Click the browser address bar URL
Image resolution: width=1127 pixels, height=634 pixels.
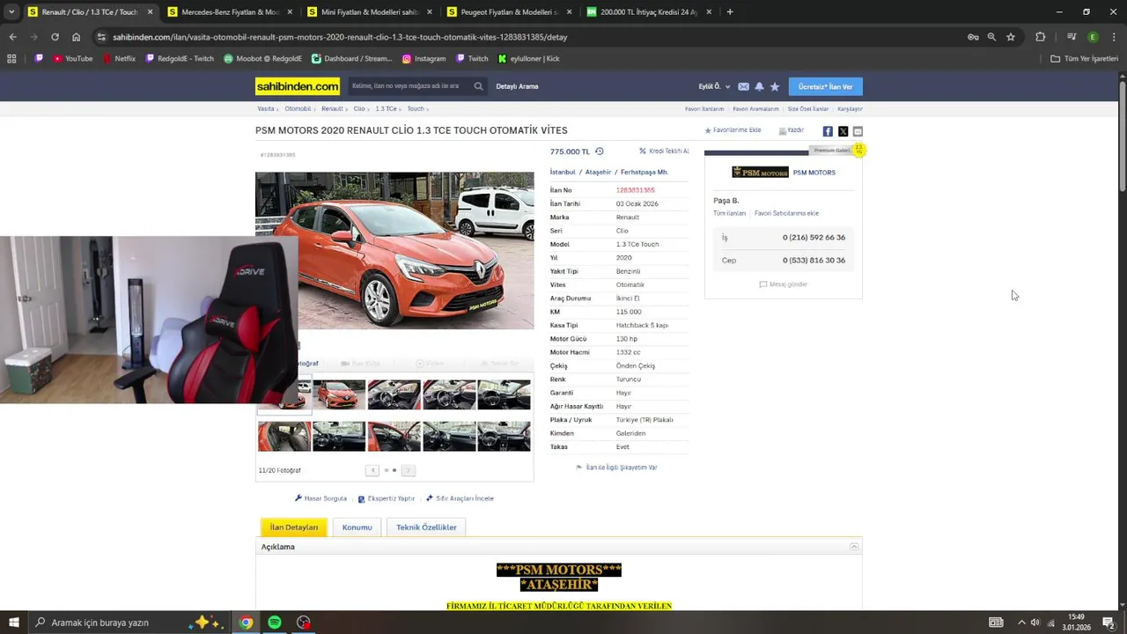pos(340,37)
